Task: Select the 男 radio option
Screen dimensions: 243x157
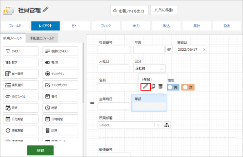Action: pos(173,87)
